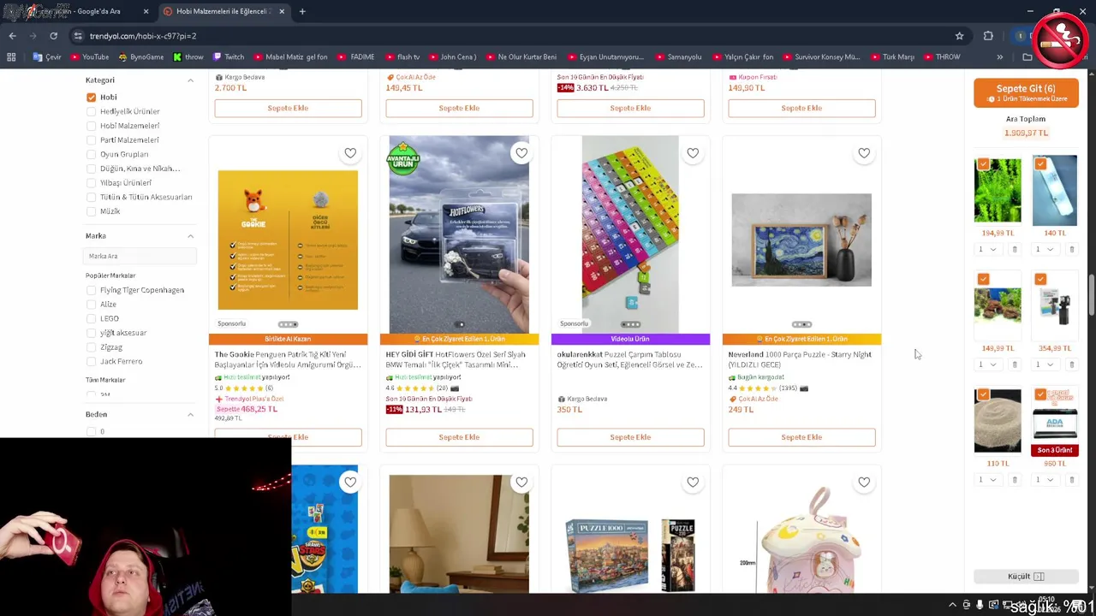Remove the 140 TL item from cart
This screenshot has width=1096, height=616.
[x=1071, y=249]
